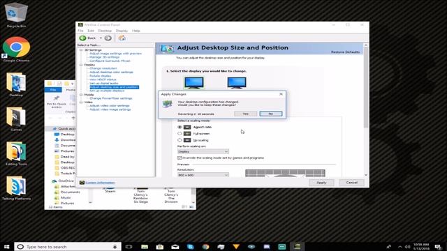Open Mail from the taskbar

[x=175, y=246]
